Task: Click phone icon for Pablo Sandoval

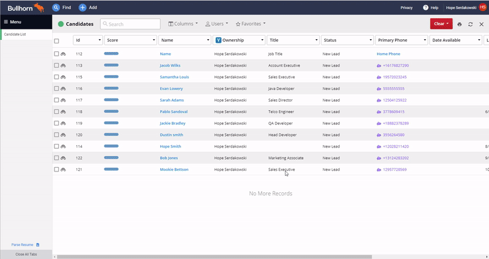Action: click(379, 112)
